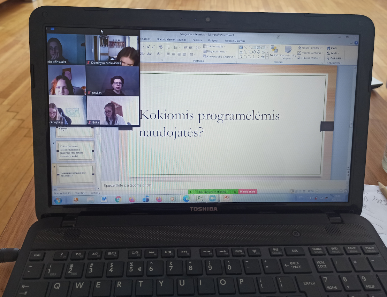Clear formatting with the eraser icon

pos(160,47)
